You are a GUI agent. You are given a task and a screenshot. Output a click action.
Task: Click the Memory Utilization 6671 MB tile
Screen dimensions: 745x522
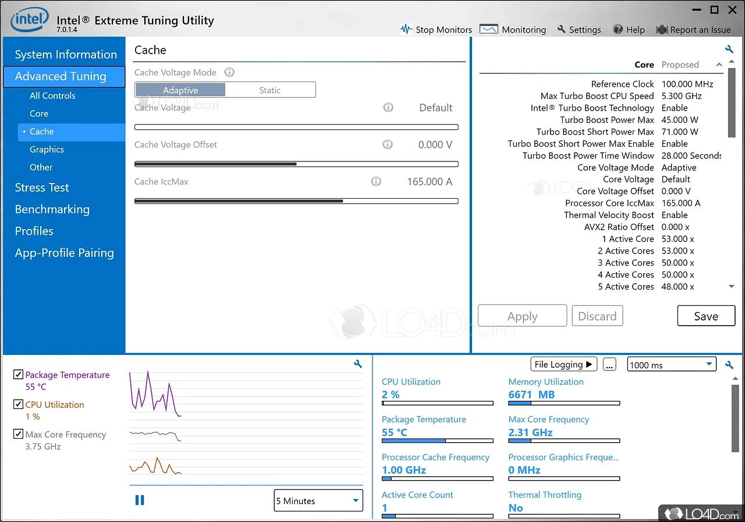click(563, 391)
